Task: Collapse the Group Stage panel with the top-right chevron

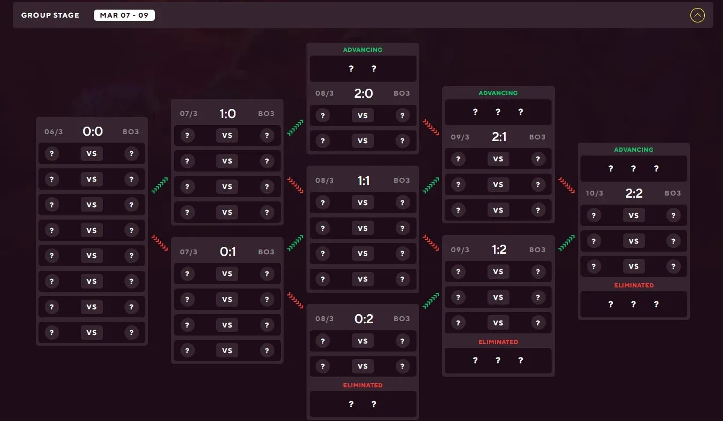Action: 697,15
